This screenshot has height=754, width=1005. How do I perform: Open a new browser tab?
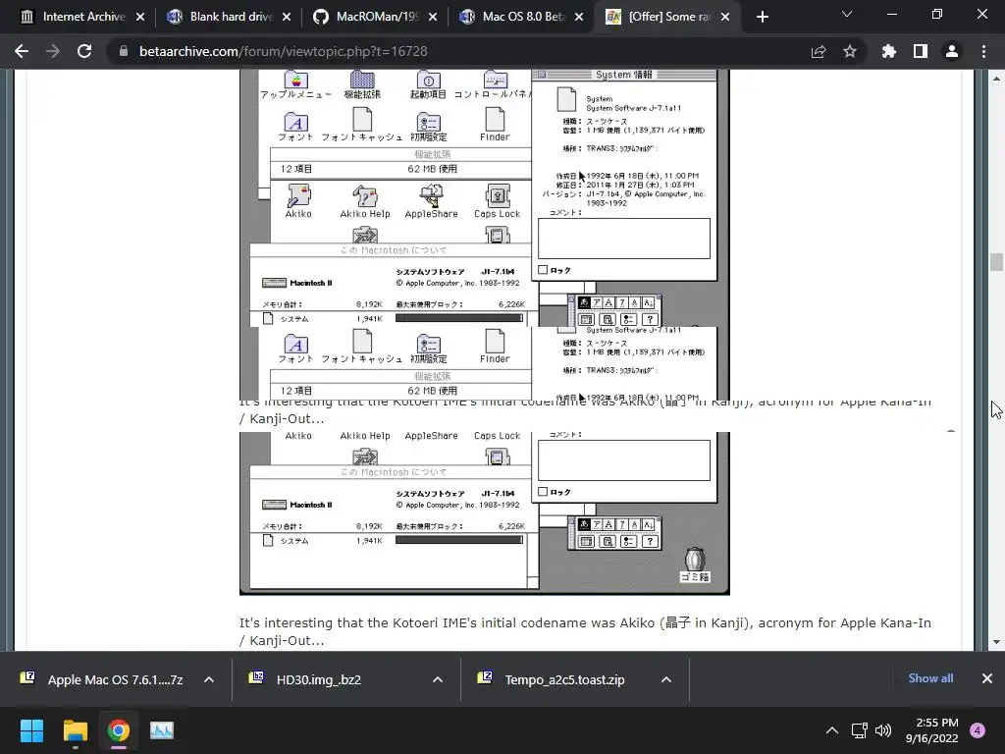click(762, 17)
